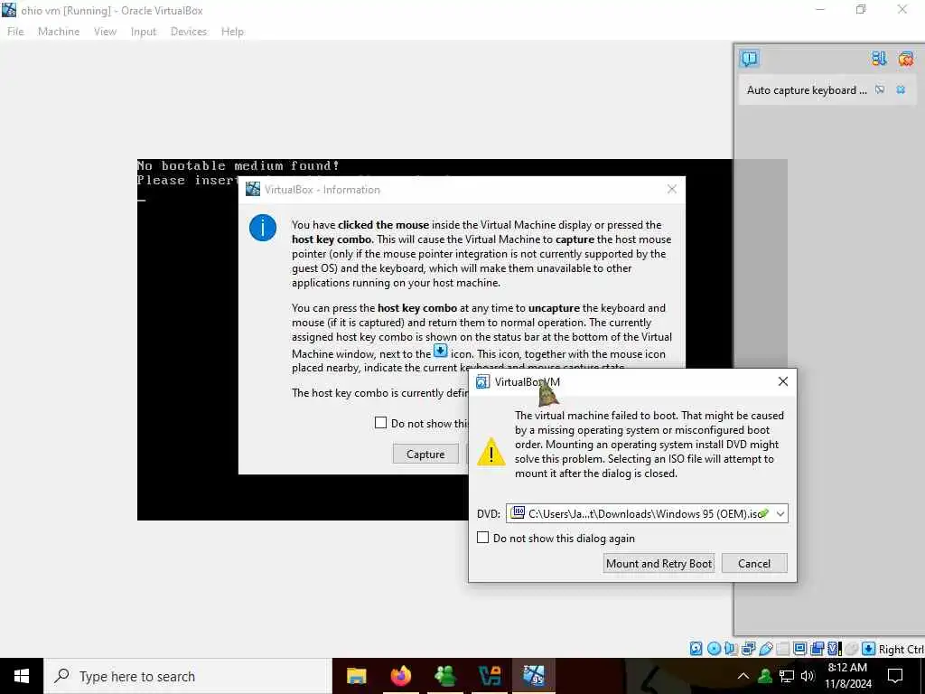
Task: Open the volume tray icon
Action: tap(808, 676)
